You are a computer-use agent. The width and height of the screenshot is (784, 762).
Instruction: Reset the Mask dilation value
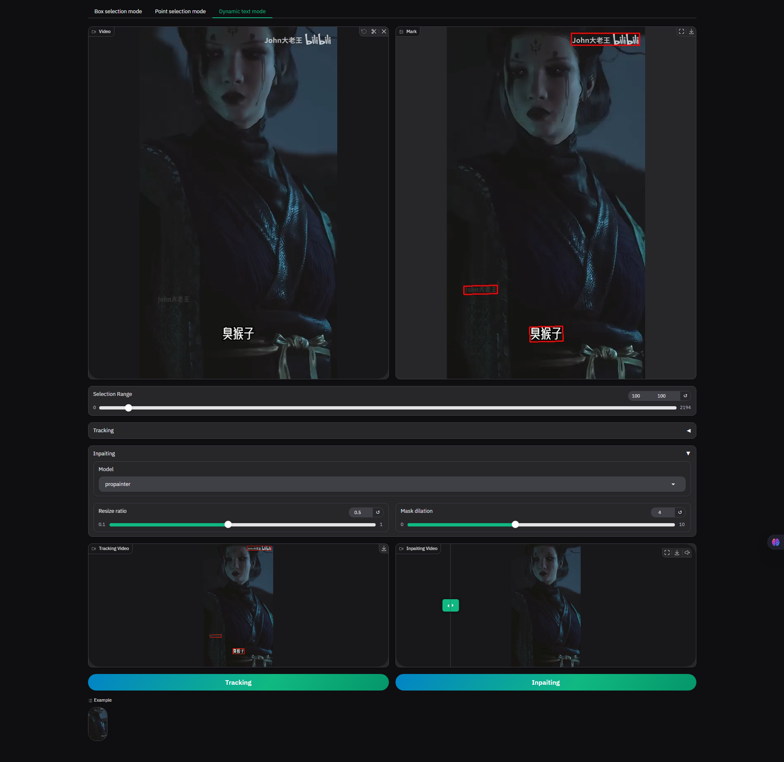click(x=680, y=512)
